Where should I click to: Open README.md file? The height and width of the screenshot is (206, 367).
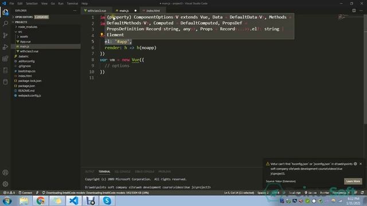[x=46, y=90]
